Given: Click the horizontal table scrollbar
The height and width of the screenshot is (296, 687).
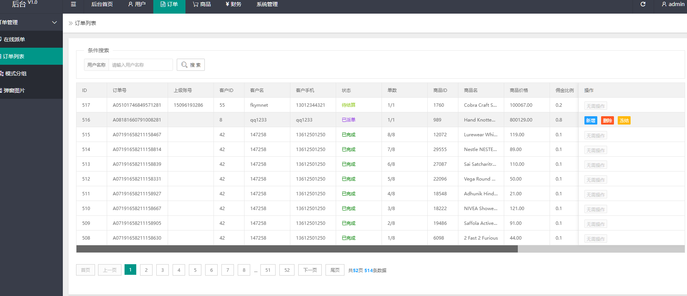Looking at the screenshot, I should [297, 249].
